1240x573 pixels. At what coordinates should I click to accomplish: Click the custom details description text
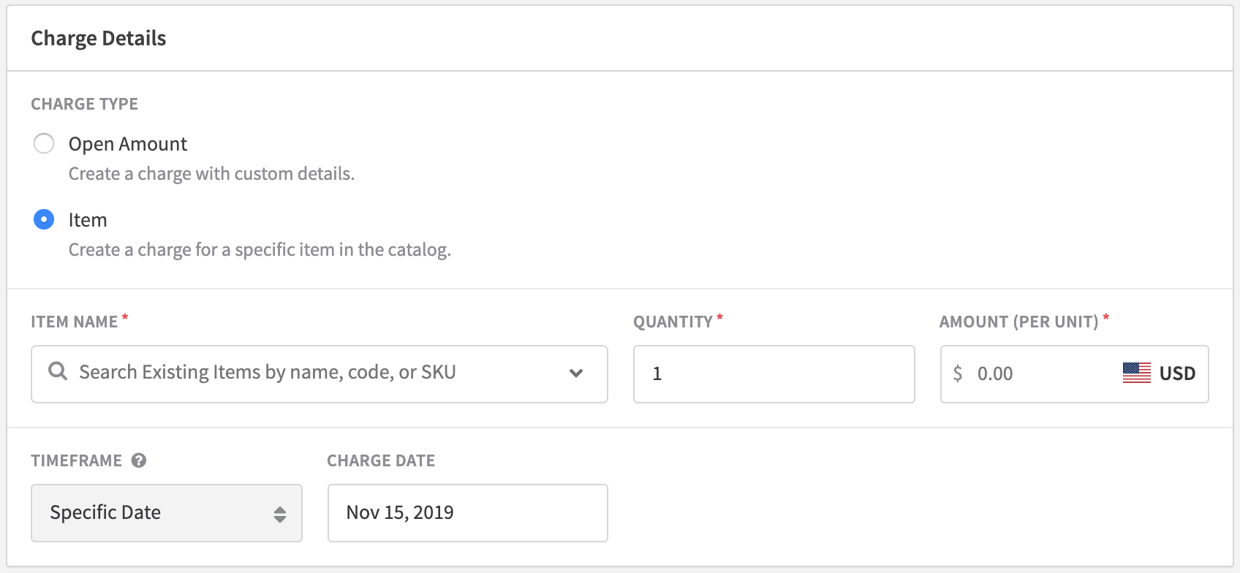tap(211, 174)
